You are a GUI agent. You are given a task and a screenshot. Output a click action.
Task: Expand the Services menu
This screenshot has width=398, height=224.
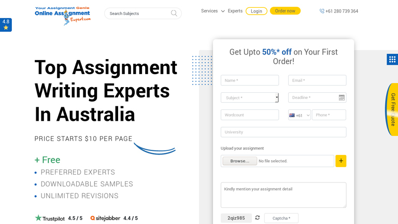212,11
